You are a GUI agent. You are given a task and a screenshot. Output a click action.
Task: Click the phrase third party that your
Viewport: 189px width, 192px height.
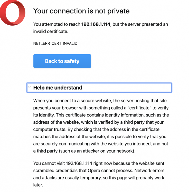click(144, 122)
